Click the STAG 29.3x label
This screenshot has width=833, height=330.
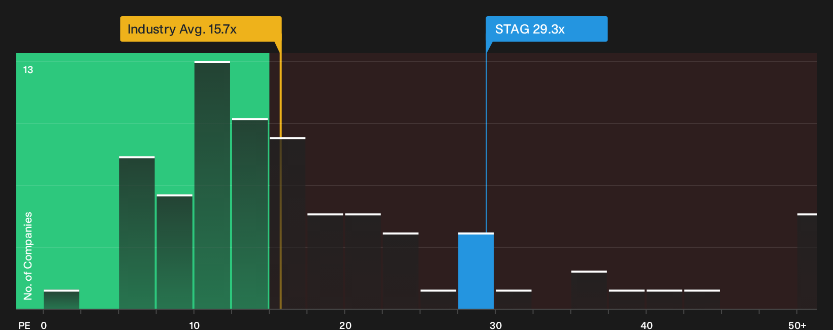coord(547,29)
